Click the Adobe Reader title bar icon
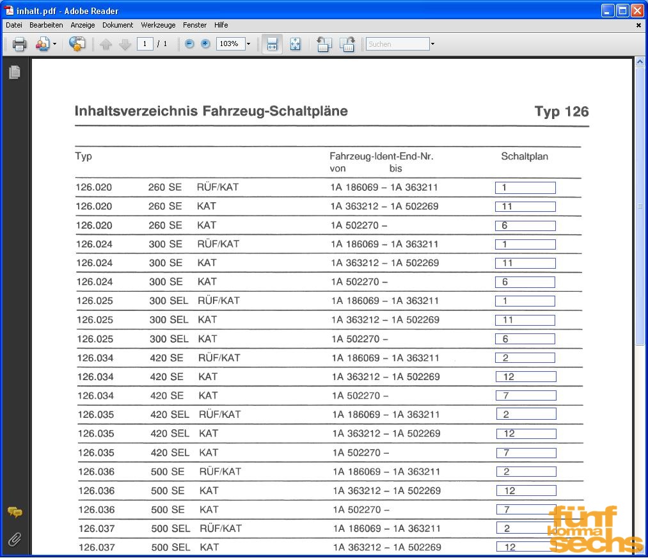Image resolution: width=648 pixels, height=558 pixels. (x=9, y=10)
